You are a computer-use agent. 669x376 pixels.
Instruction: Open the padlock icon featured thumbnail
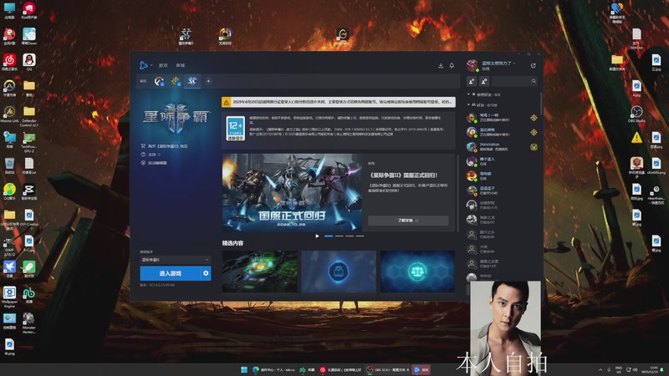(x=339, y=272)
